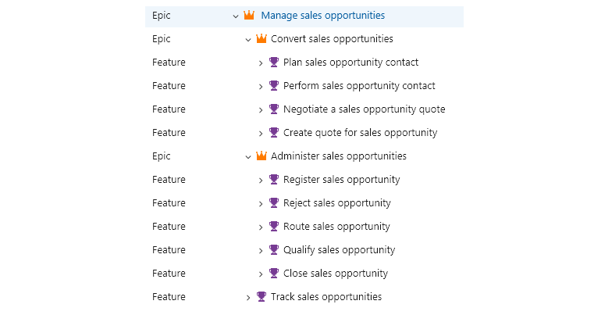
Task: Click trophy icon beside Track sales opportunities
Action: 262,297
